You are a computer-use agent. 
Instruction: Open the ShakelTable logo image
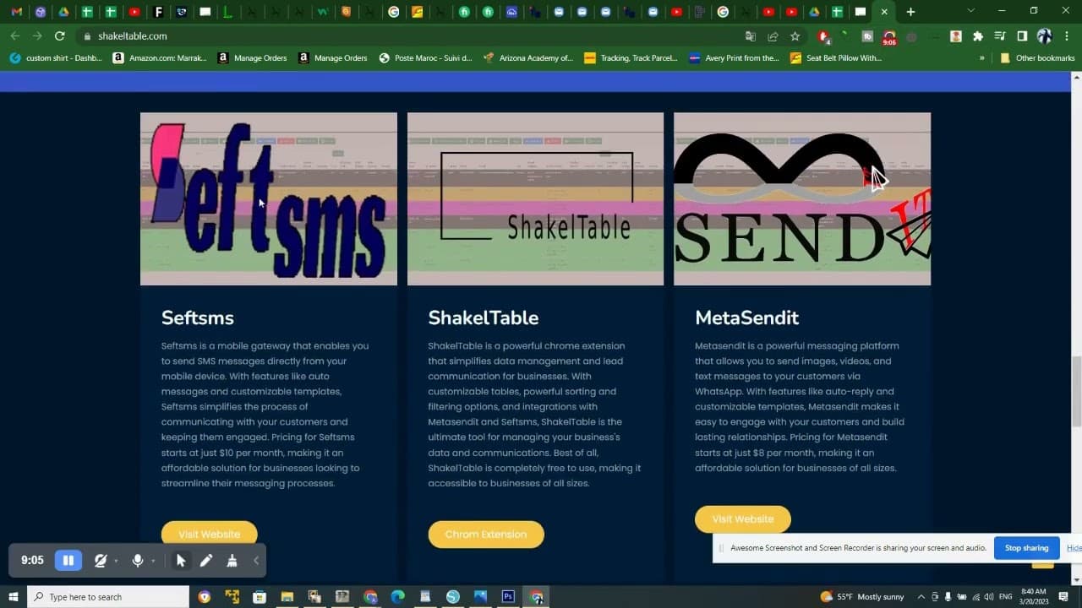[535, 198]
